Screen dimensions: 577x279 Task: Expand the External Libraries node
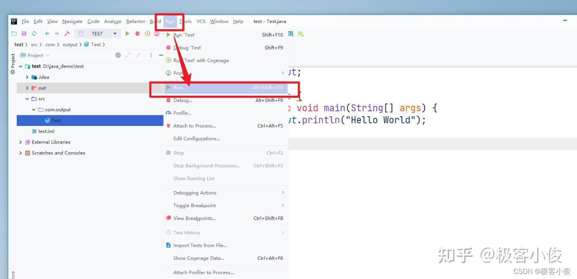(21, 142)
